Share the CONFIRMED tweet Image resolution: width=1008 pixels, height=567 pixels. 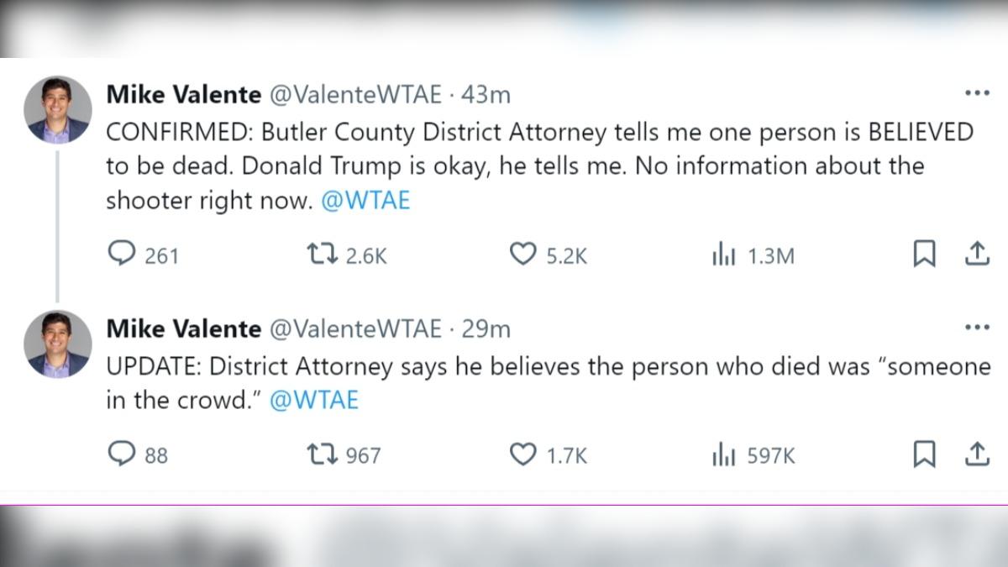[976, 255]
